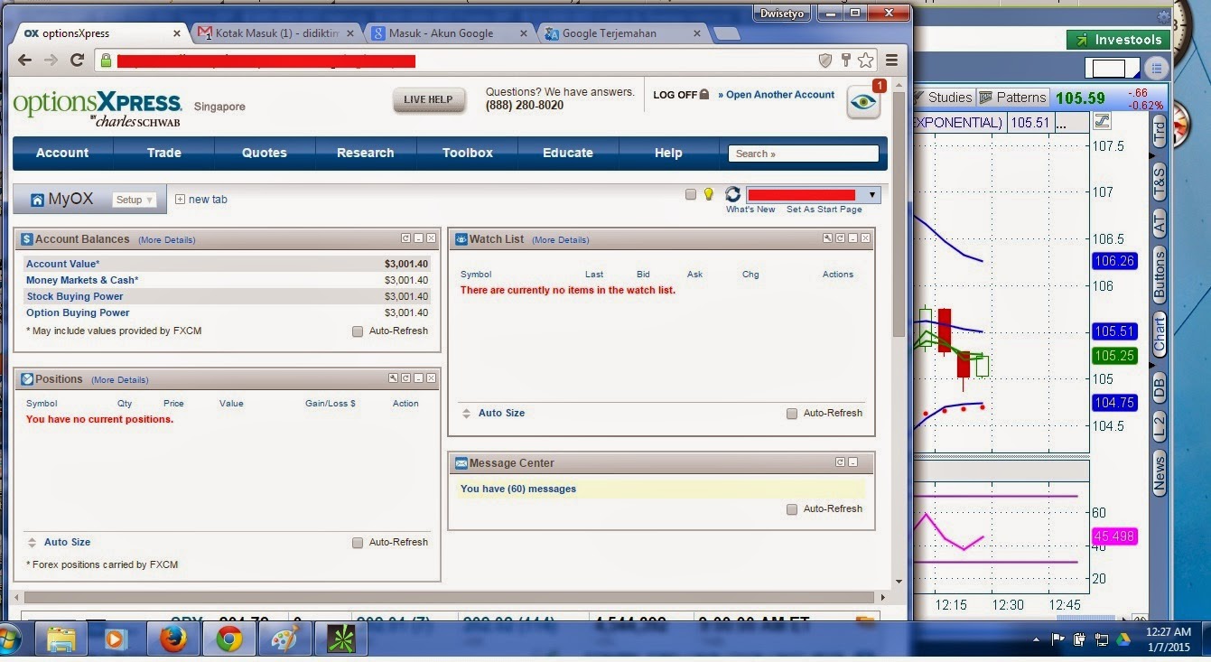
Task: Toggle the Message Center Auto-Refresh checkbox
Action: click(x=792, y=509)
